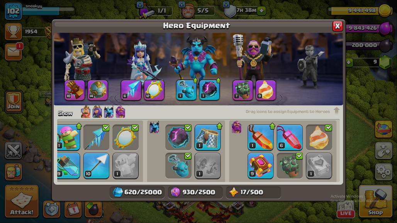Click the experience progress bar
This screenshot has width=397, height=223.
(48, 11)
